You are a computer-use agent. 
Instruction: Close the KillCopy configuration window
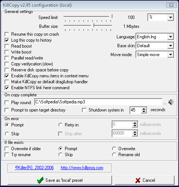pos(172,5)
